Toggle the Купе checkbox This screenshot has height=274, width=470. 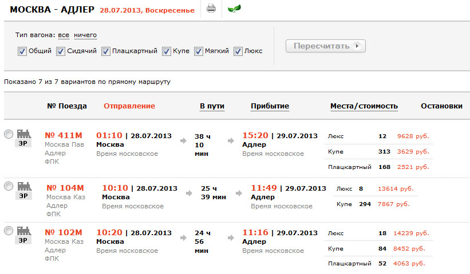tap(167, 51)
